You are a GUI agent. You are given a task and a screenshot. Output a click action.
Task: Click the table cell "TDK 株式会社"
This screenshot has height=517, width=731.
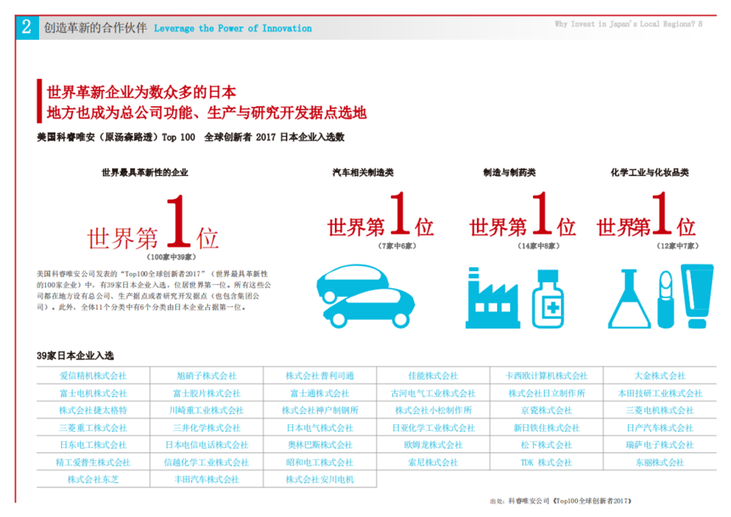pyautogui.click(x=547, y=462)
